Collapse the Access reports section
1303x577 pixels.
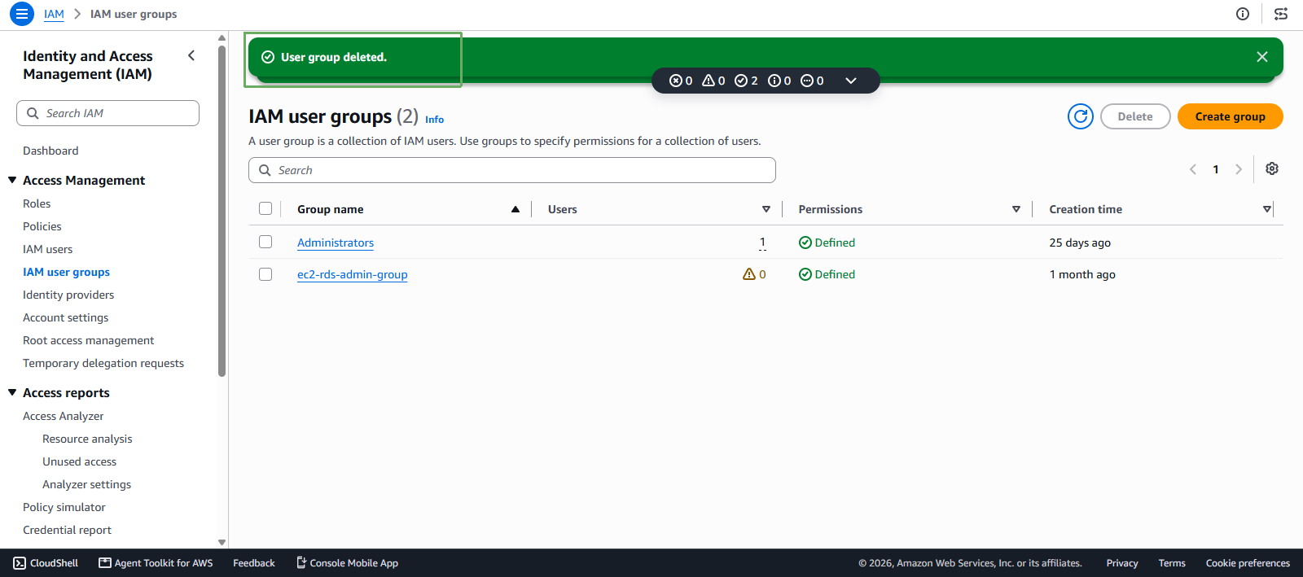tap(12, 392)
